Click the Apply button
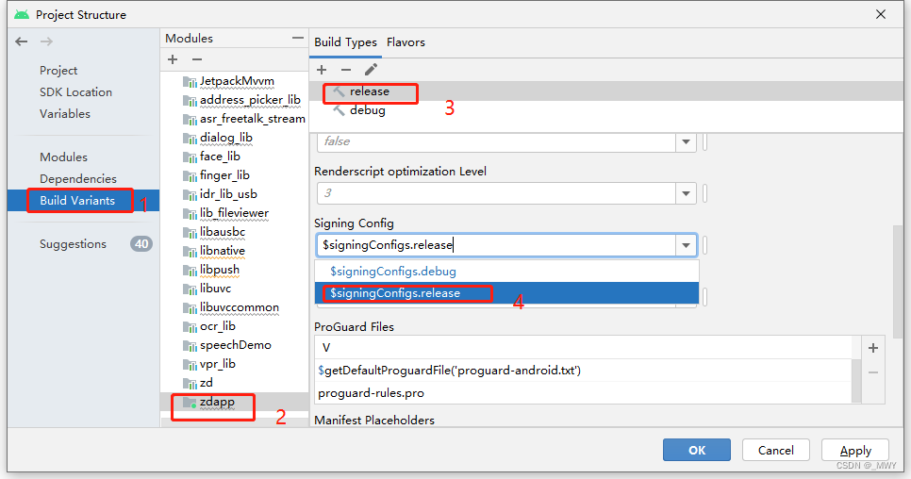 pyautogui.click(x=855, y=450)
